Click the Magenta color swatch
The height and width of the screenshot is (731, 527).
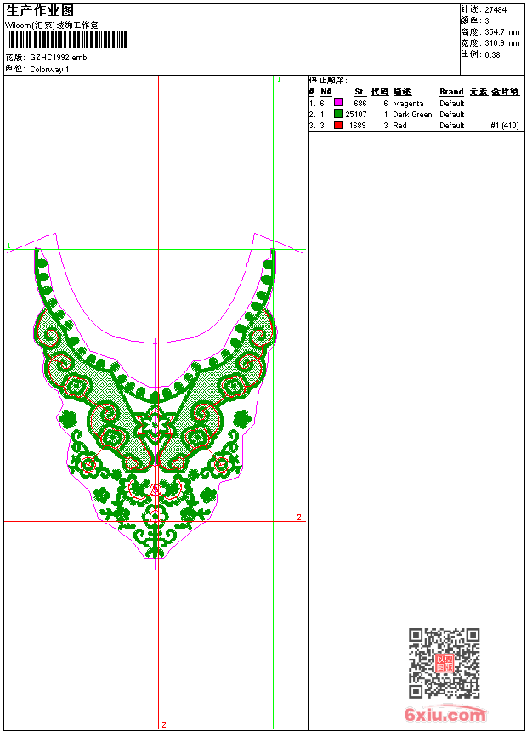tap(338, 102)
